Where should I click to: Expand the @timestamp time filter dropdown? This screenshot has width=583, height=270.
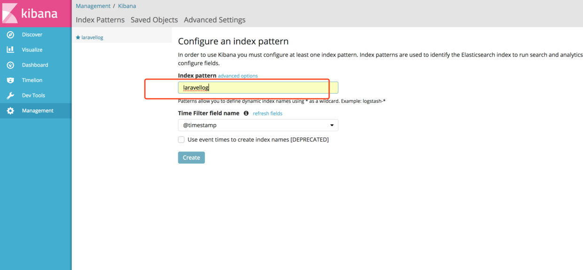[x=258, y=125]
